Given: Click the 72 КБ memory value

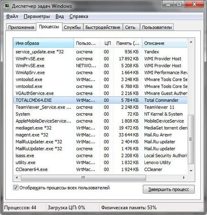Looking at the screenshot, I should coord(133,114).
